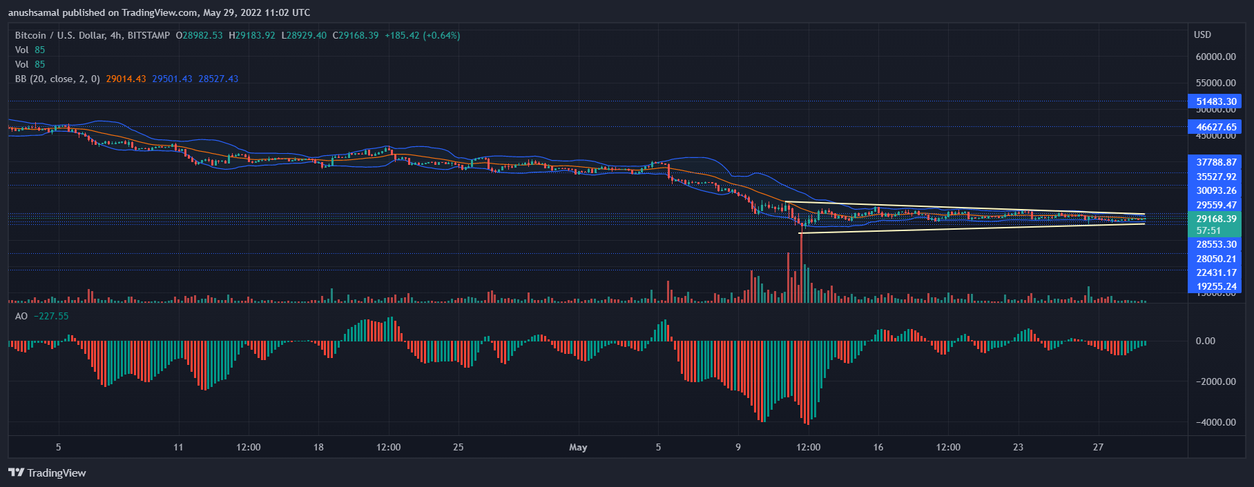Select the AO indicator label
Screen dimensions: 1254x487
point(21,316)
